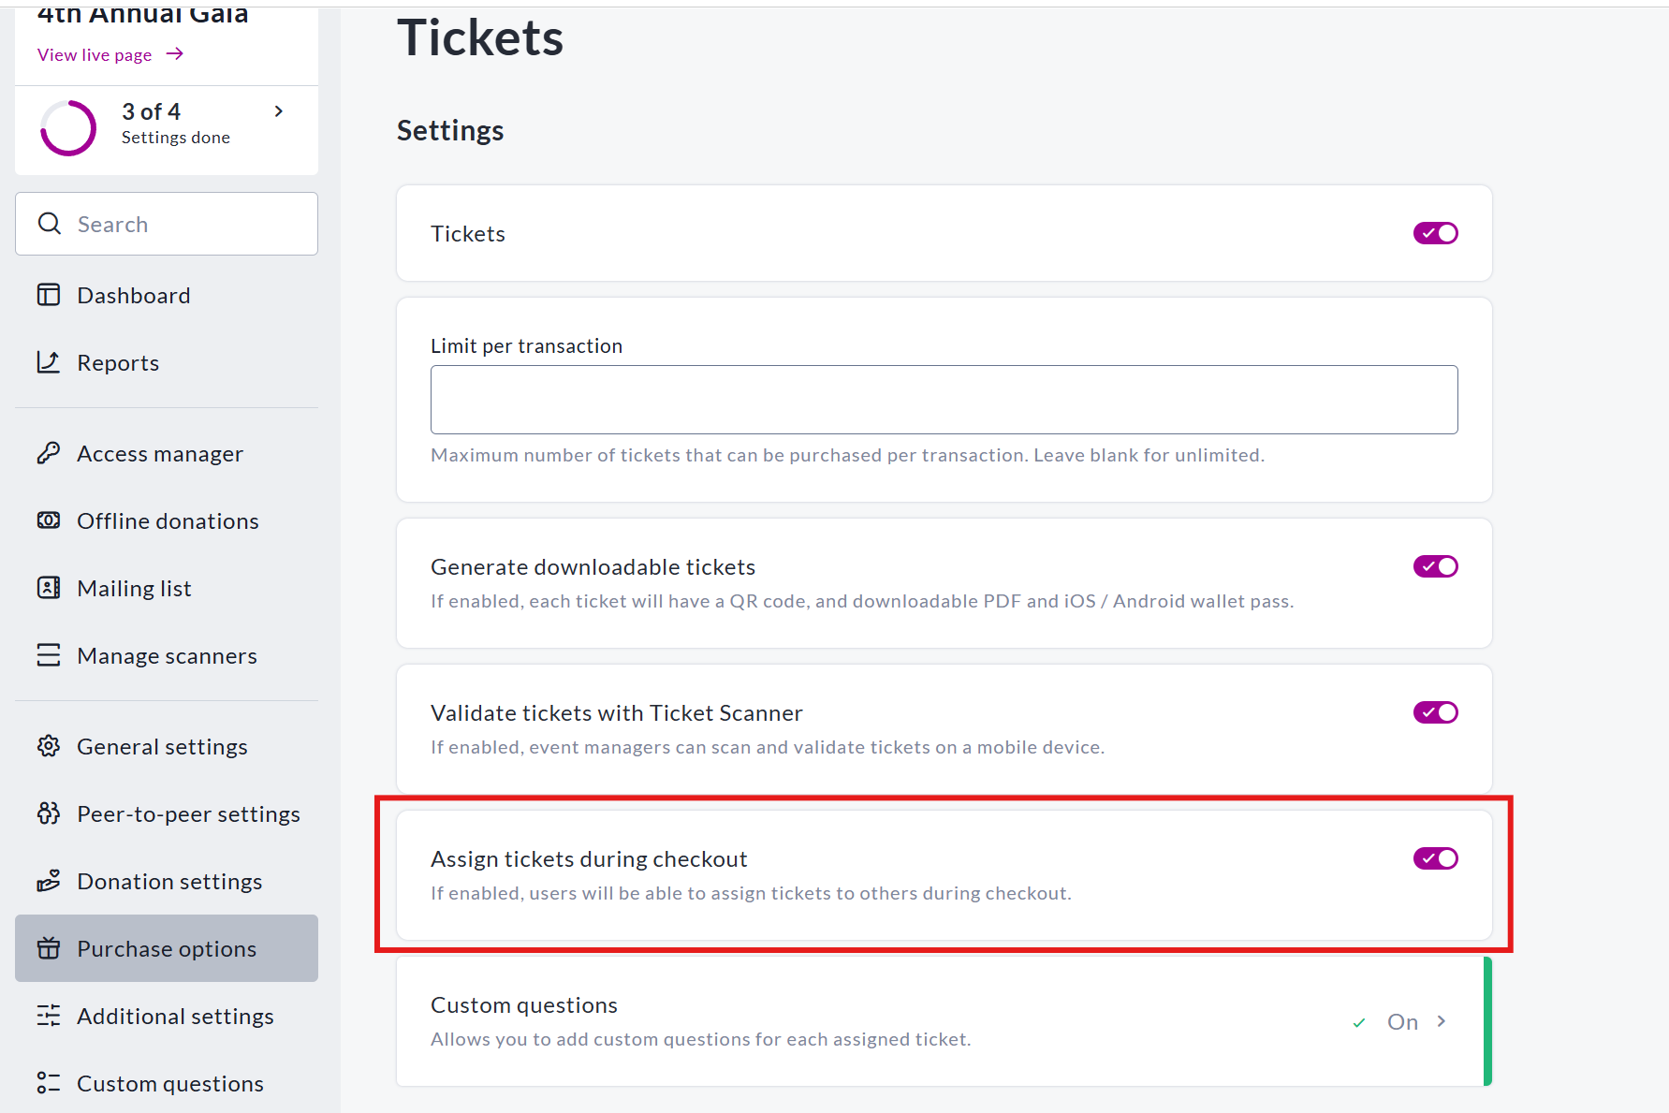
Task: Click the Peer-to-peer settings people icon
Action: point(49,813)
